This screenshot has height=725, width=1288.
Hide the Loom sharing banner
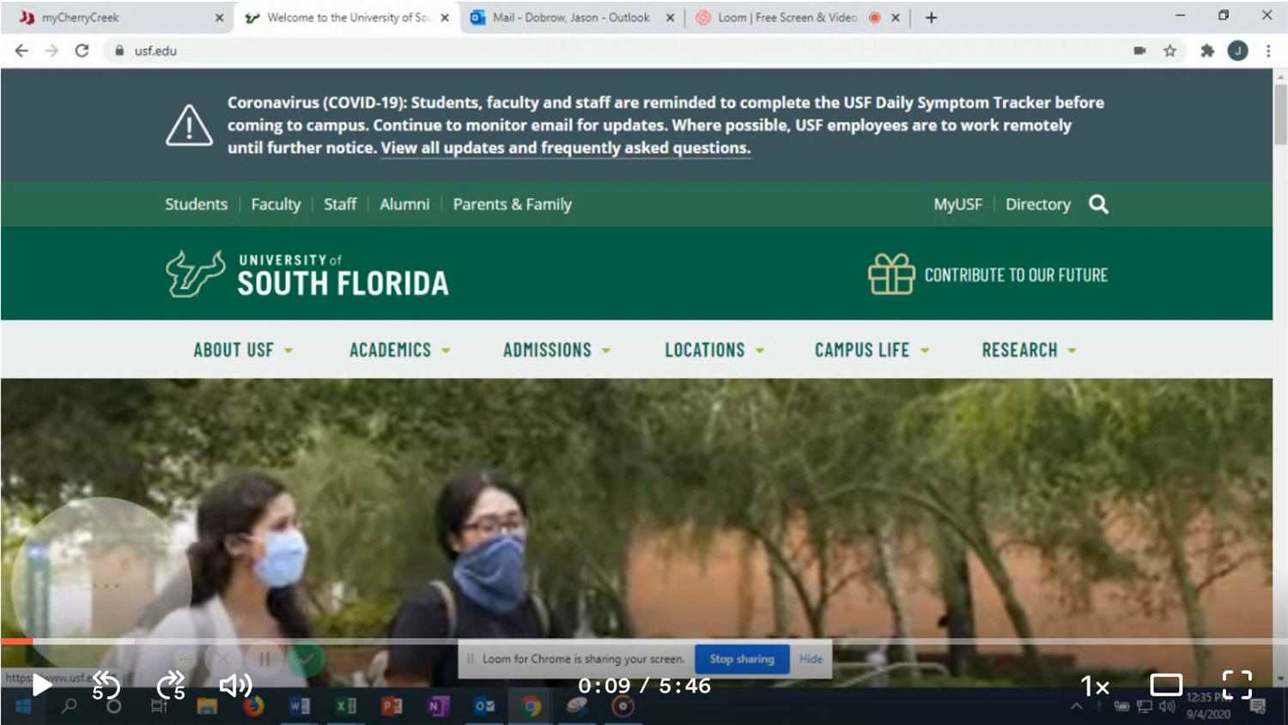pyautogui.click(x=811, y=659)
